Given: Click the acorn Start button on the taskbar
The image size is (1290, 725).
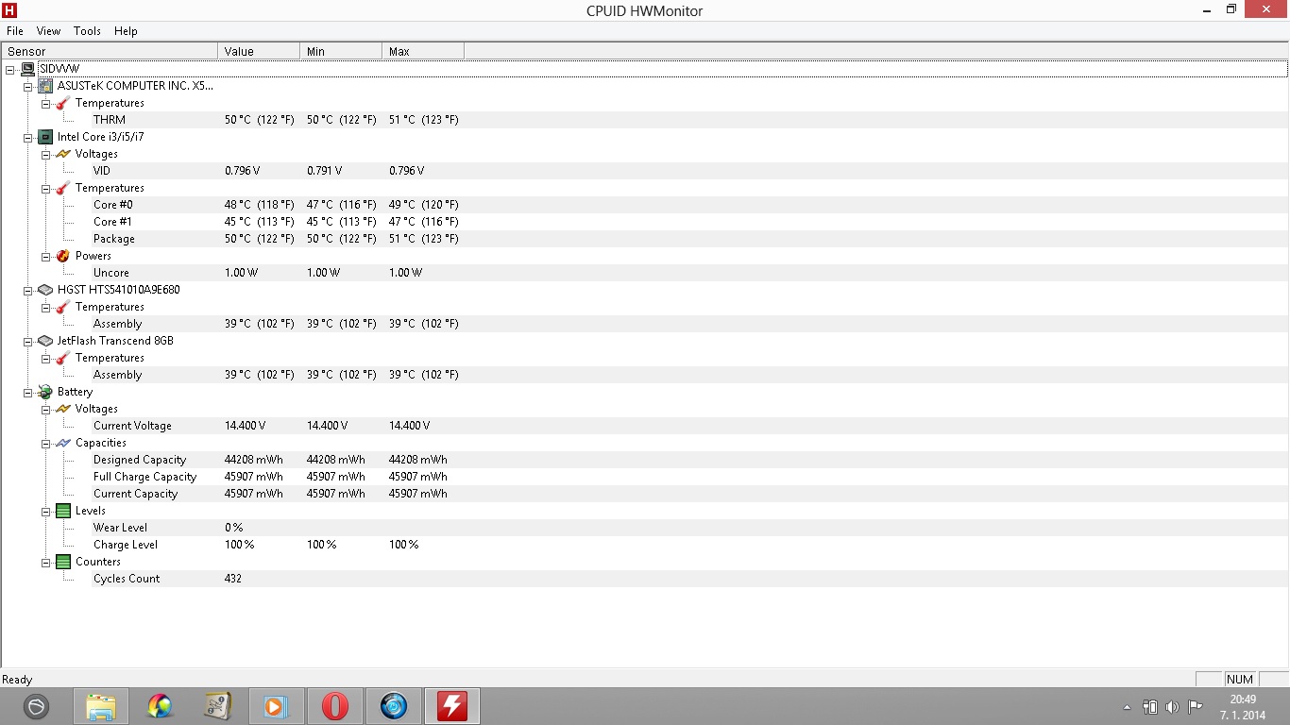Looking at the screenshot, I should tap(36, 706).
